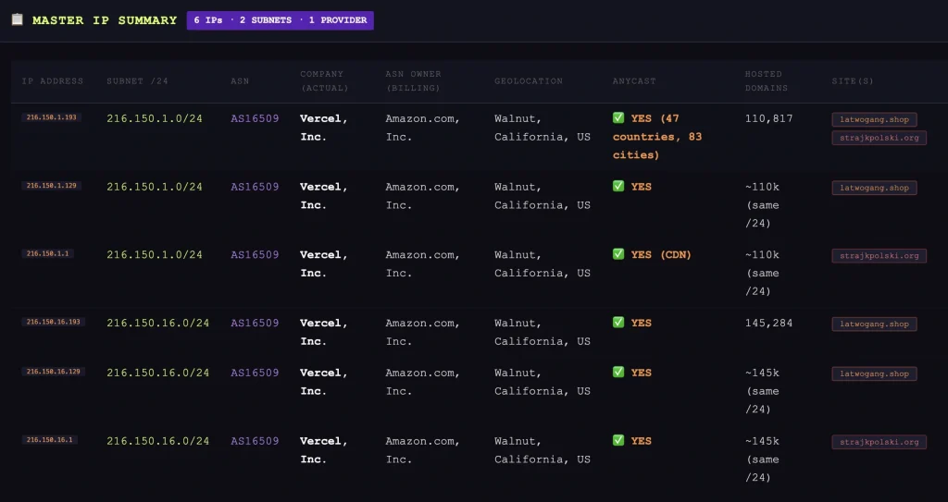Click the MASTER IP SUMMARY heading
Viewport: 948px width, 502px height.
(x=105, y=20)
